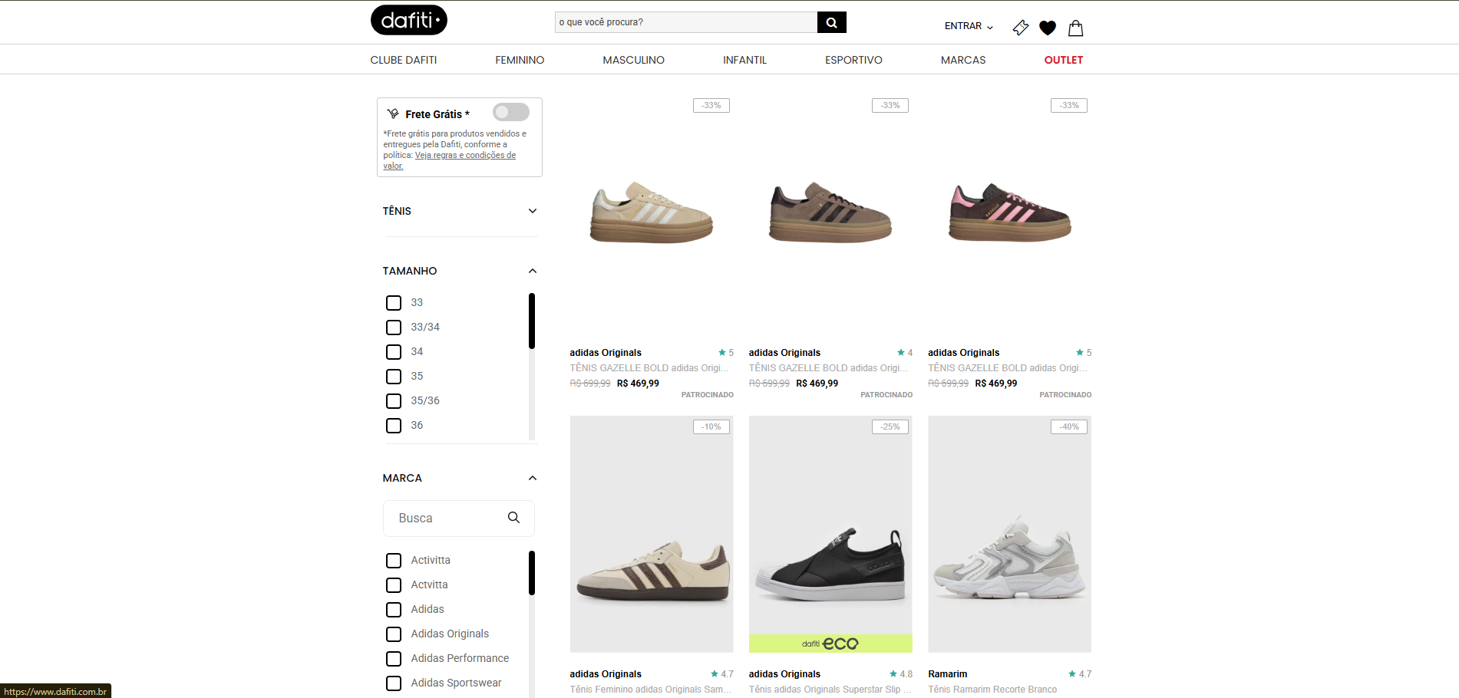Tick the Adidas Performance checkbox
Screen dimensions: 1459x698
tap(394, 659)
